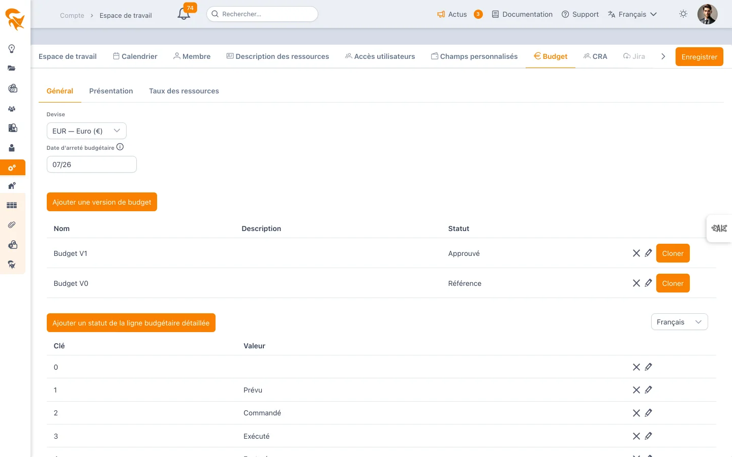Open the Champs personnalisés tab
Viewport: 732px width, 457px height.
pyautogui.click(x=474, y=56)
